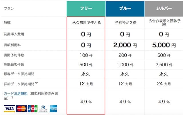Click the MasterCard logo
Screen dimensions: 183x115
click(x=21, y=109)
